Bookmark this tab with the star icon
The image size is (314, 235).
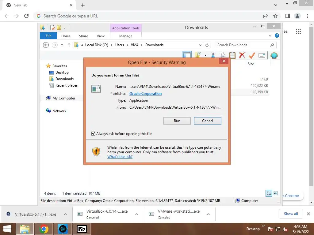(x=275, y=16)
